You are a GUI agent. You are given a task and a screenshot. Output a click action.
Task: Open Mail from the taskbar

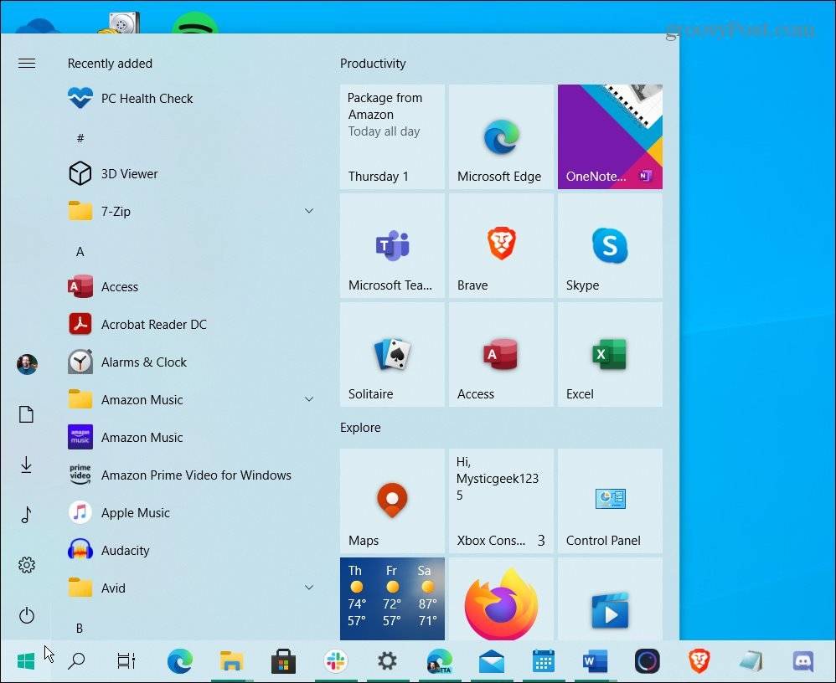491,661
